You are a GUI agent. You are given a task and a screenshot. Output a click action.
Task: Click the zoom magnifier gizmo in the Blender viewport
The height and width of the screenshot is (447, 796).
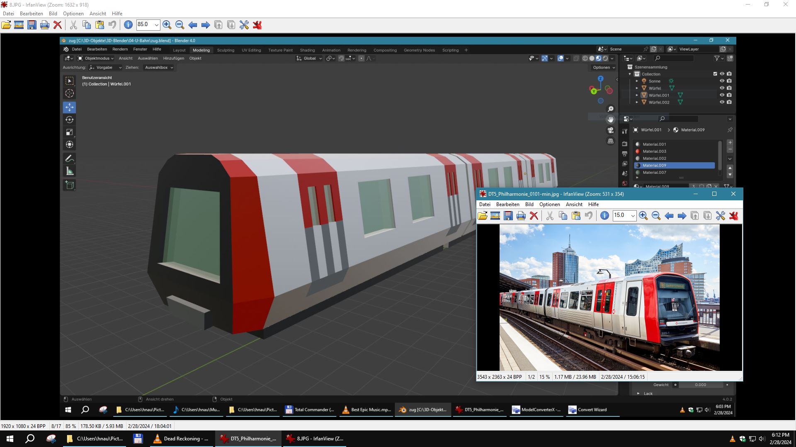[x=611, y=109]
